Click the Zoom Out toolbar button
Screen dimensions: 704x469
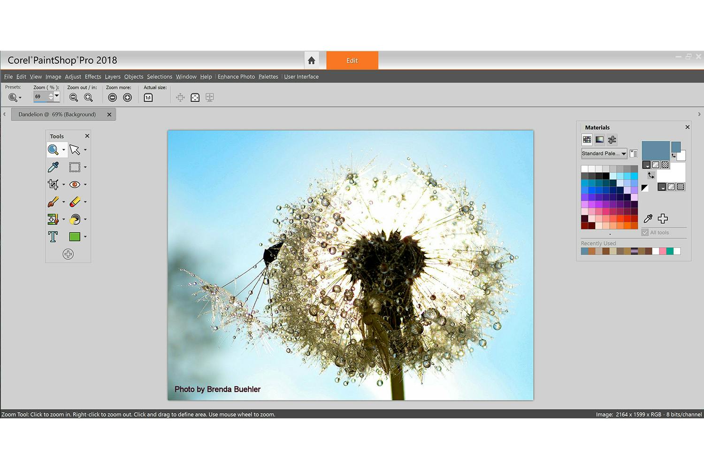73,97
